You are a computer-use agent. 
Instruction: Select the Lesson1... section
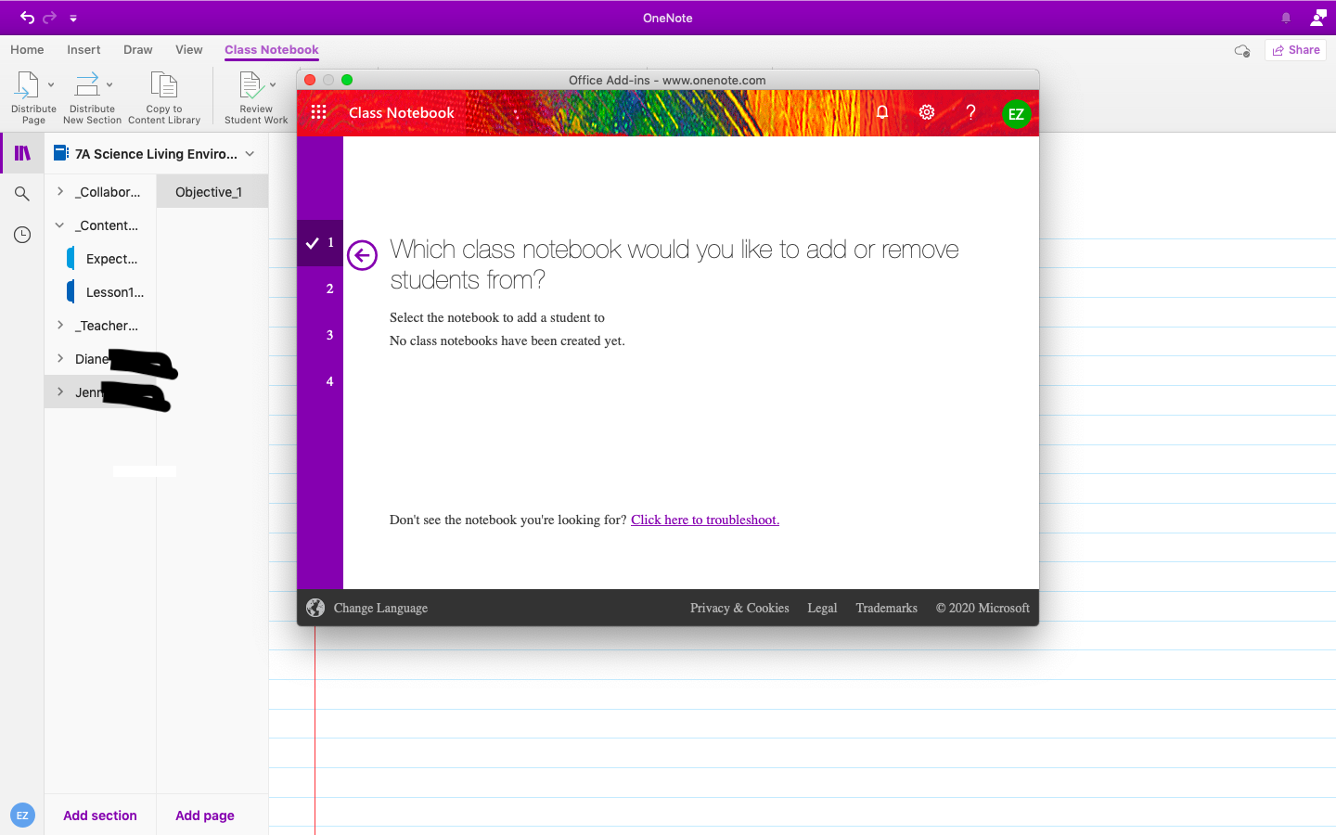(115, 292)
